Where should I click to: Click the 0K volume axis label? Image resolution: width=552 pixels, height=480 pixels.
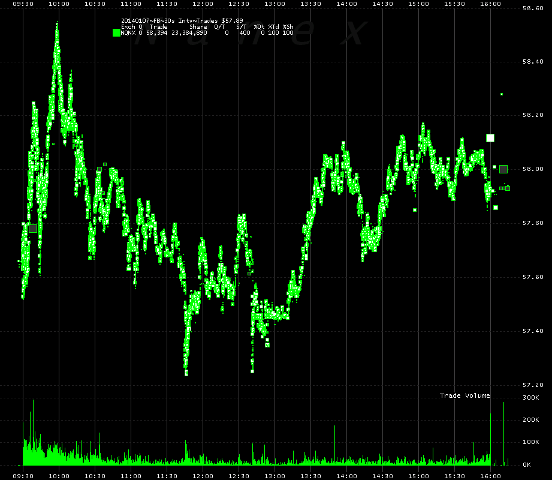[x=527, y=465]
